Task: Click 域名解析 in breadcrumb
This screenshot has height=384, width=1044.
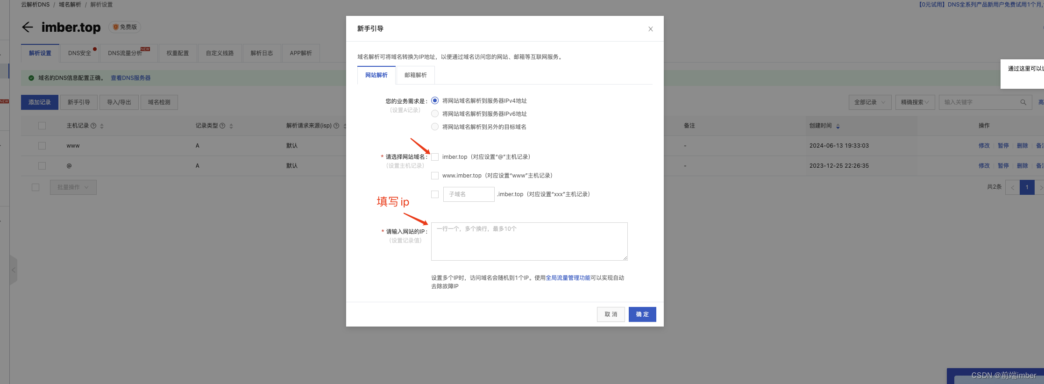Action: pyautogui.click(x=70, y=5)
